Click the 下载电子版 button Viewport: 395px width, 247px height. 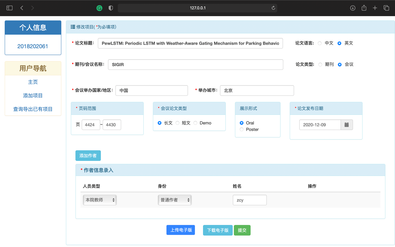218,230
